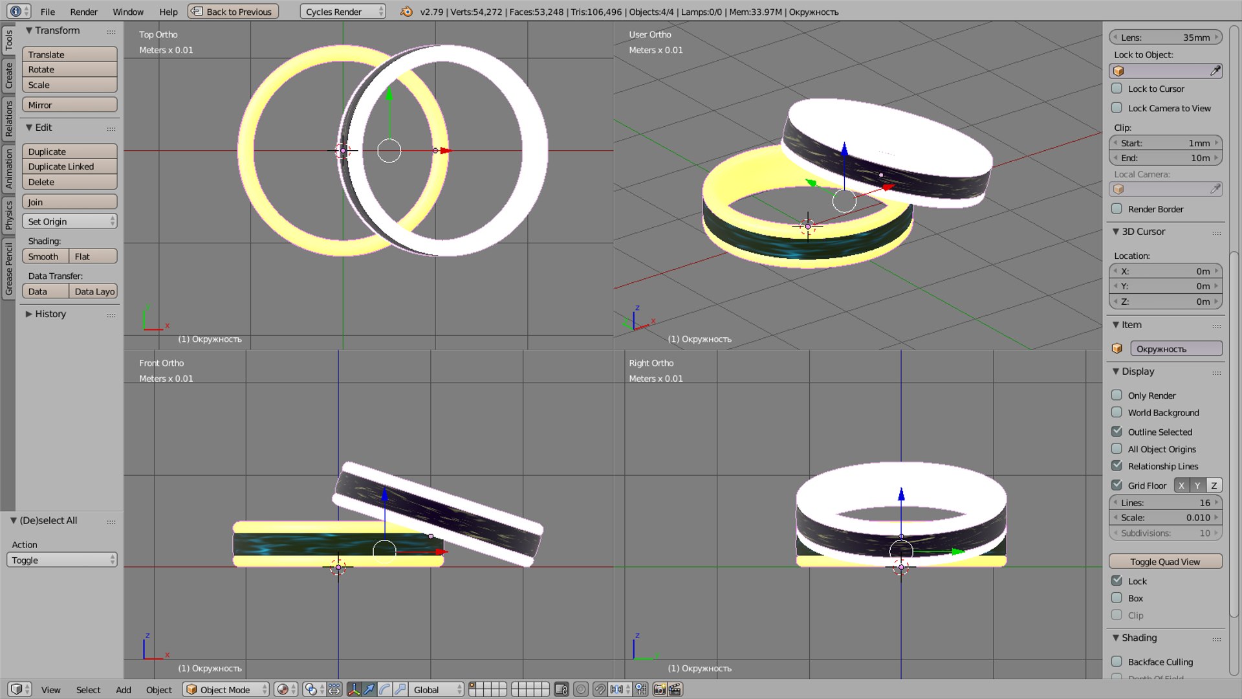Image resolution: width=1242 pixels, height=699 pixels.
Task: Enable the scale manipulator handle
Action: coord(400,689)
